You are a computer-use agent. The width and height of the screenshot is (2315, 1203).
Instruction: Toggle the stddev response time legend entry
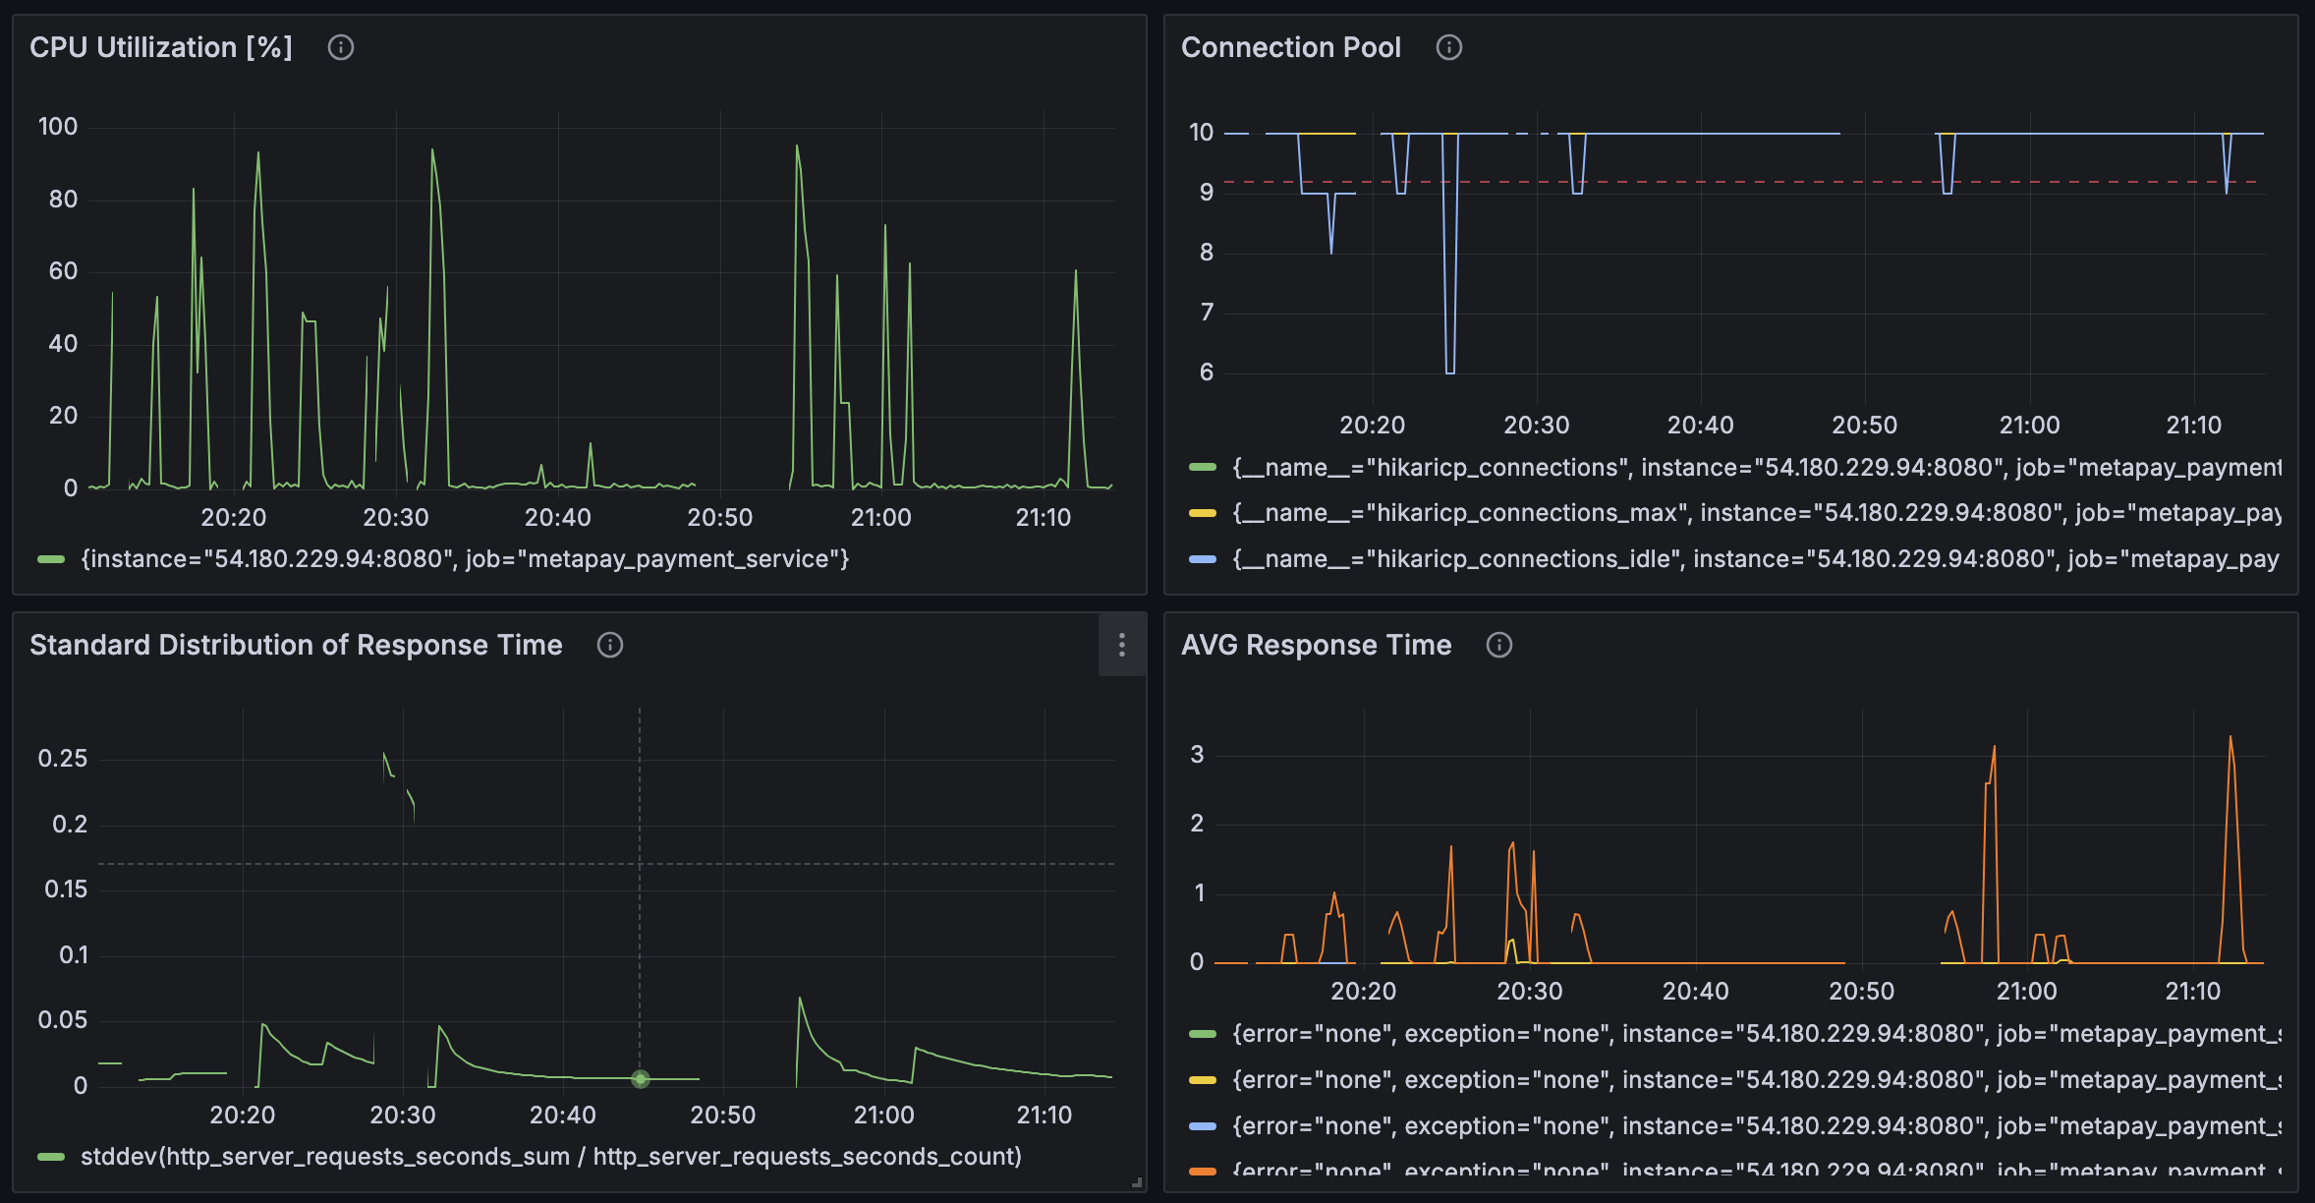pos(550,1157)
